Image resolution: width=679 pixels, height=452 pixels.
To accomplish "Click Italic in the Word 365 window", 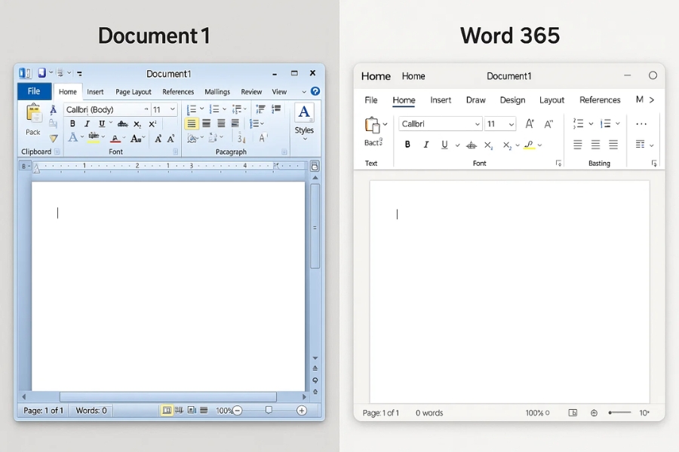I will [426, 145].
